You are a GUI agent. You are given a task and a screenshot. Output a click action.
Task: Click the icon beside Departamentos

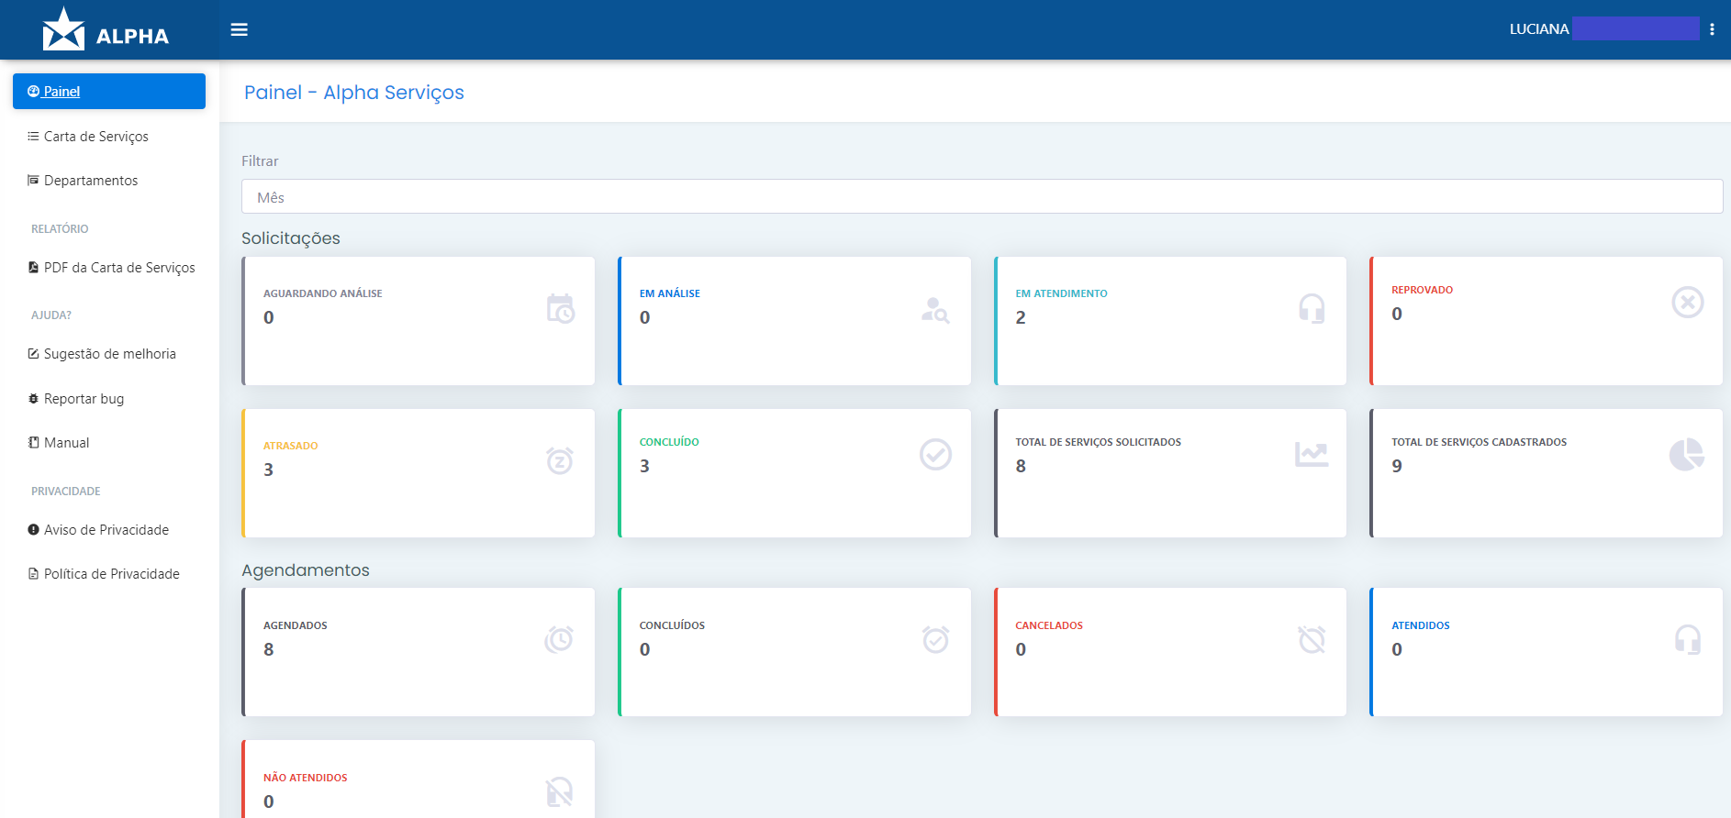point(33,180)
